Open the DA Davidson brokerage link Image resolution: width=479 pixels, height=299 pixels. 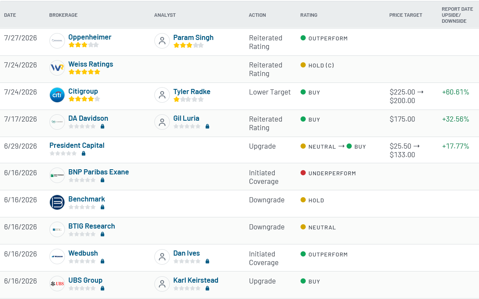(88, 119)
